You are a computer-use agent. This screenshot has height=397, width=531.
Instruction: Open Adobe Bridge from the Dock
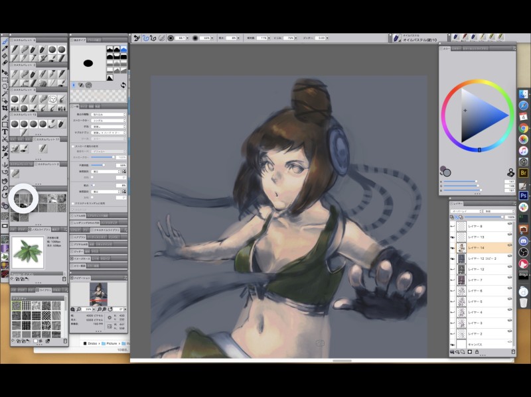coord(523,173)
